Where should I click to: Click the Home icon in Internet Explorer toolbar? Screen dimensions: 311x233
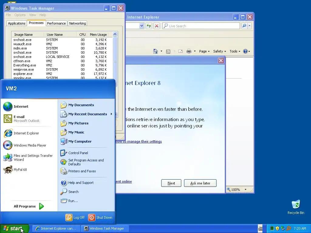[155, 51]
